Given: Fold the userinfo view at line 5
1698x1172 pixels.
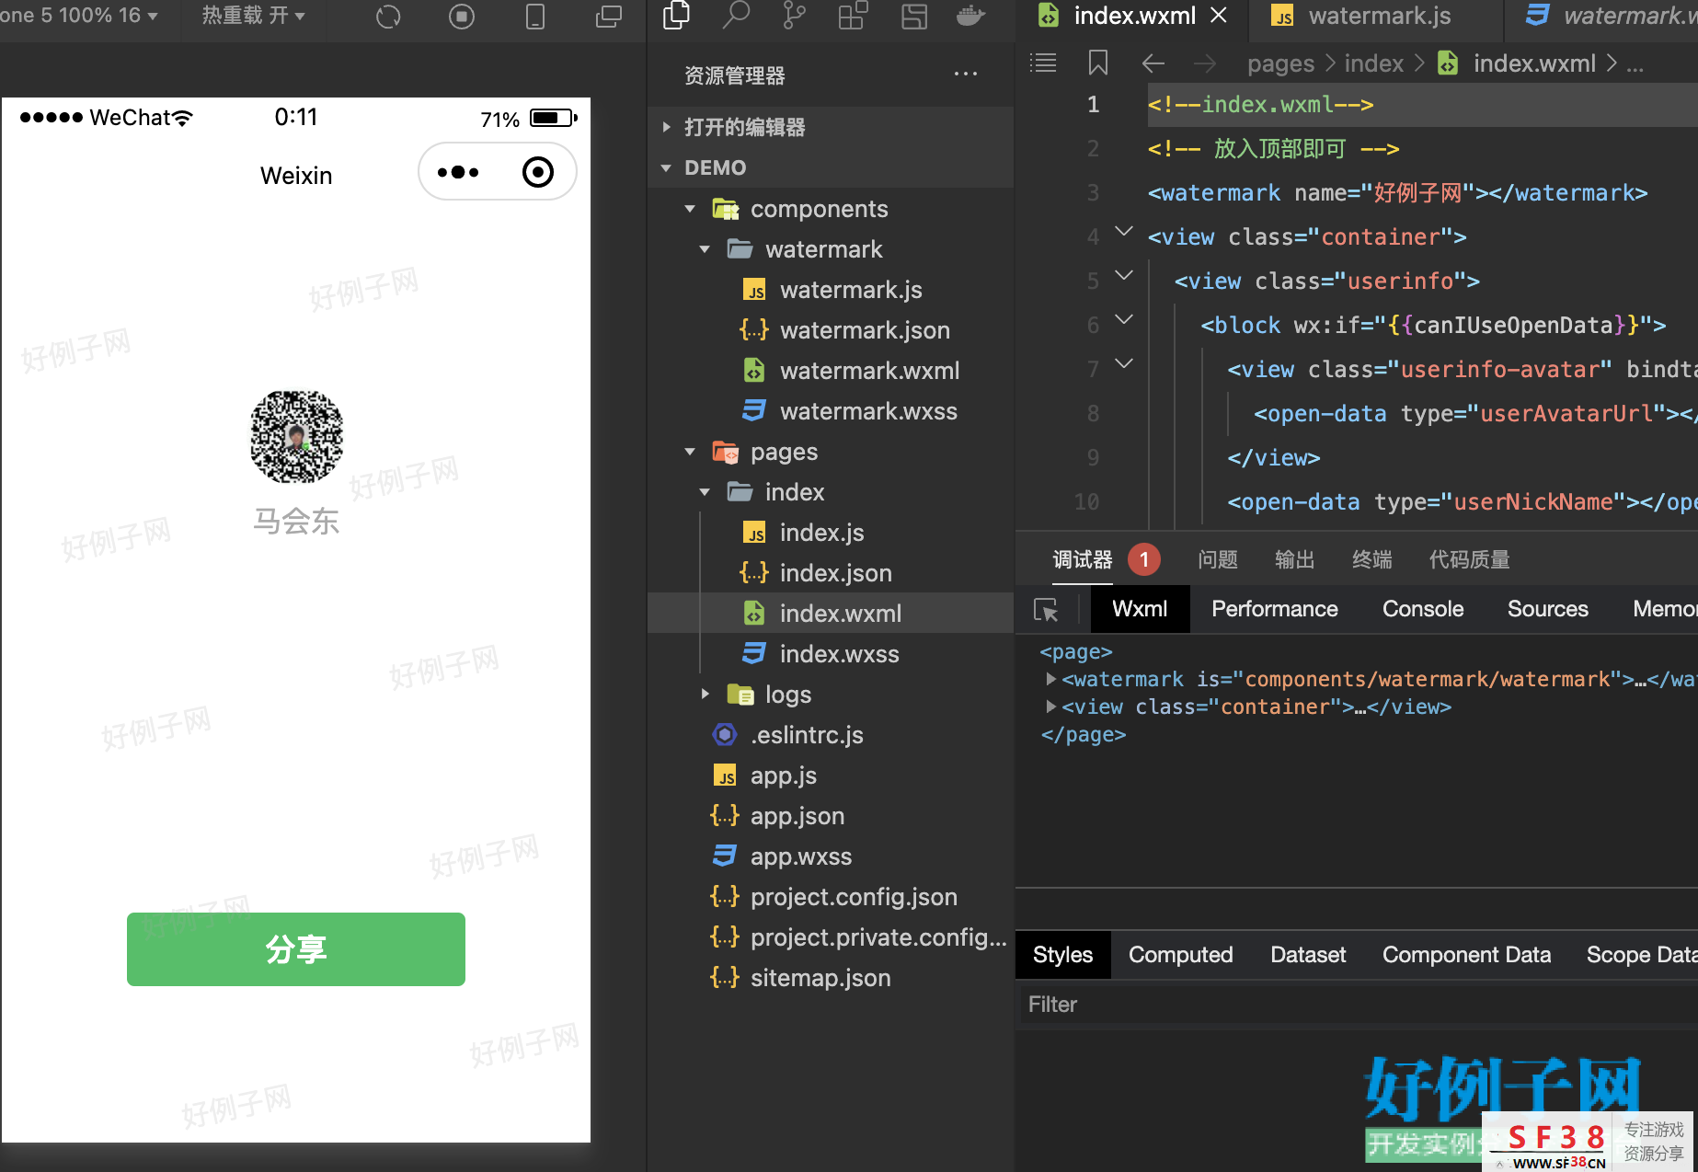Looking at the screenshot, I should coord(1124,275).
